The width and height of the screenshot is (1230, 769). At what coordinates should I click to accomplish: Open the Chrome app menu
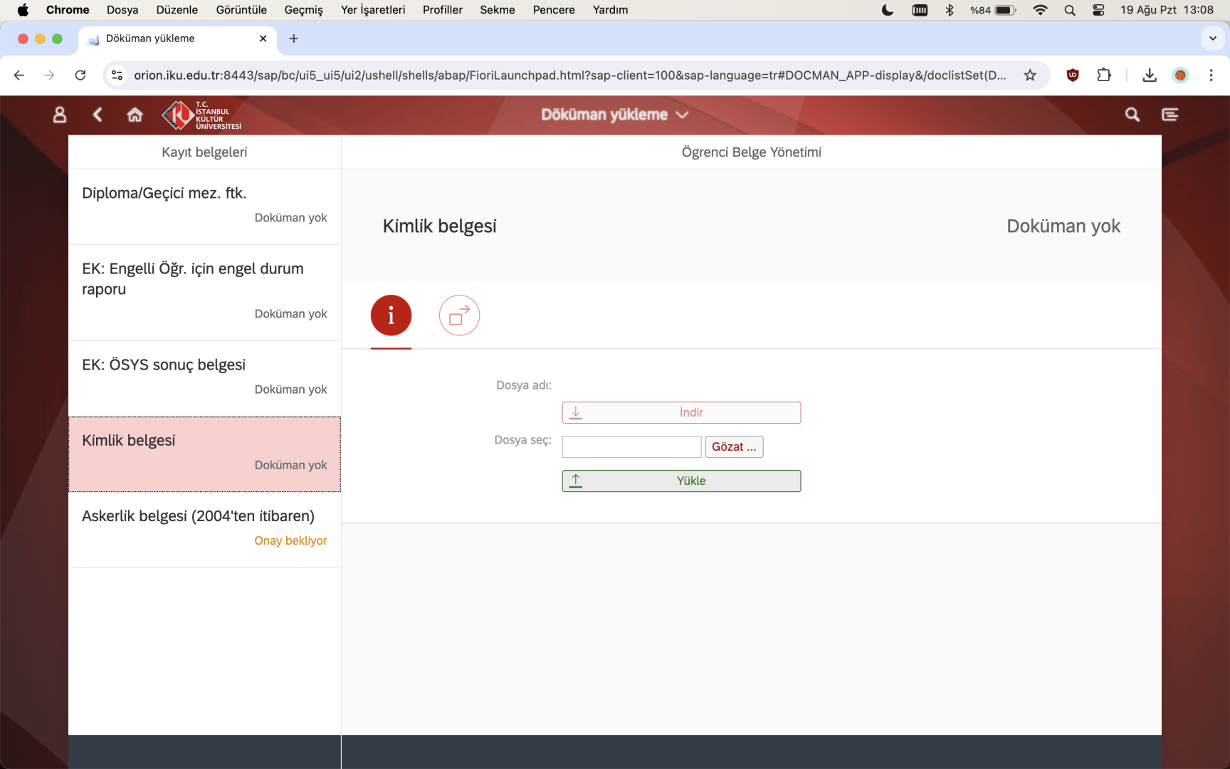tap(68, 10)
